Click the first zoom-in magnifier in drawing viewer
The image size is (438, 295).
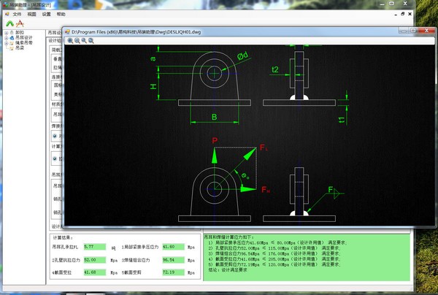tap(70, 41)
